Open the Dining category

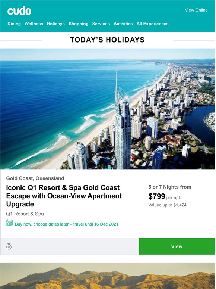[14, 24]
